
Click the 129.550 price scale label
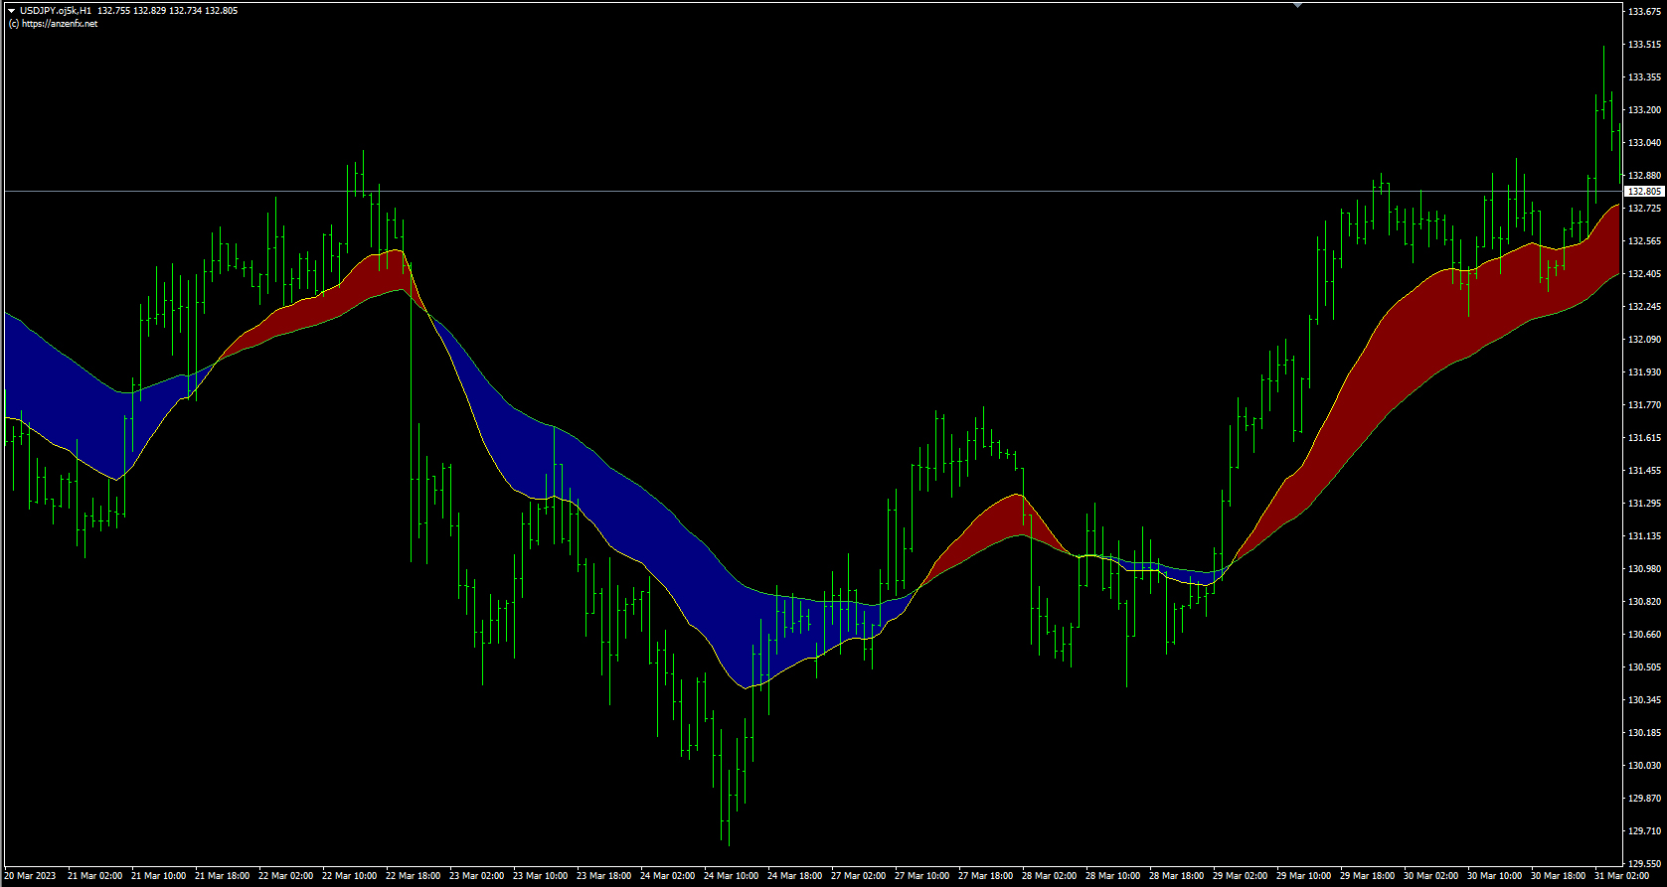1644,864
